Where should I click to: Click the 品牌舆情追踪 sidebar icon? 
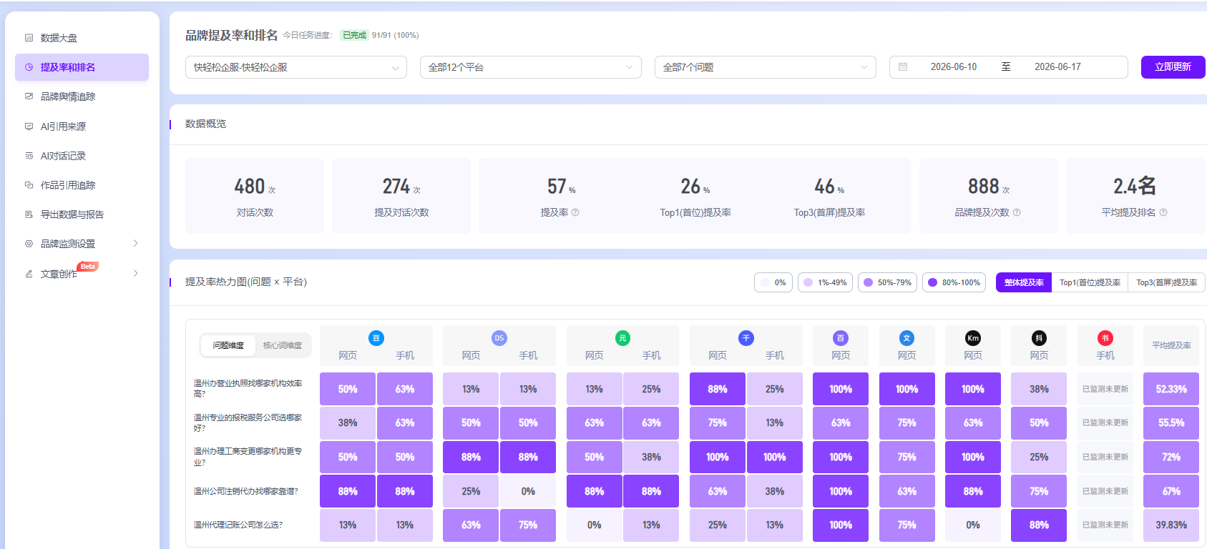point(29,97)
